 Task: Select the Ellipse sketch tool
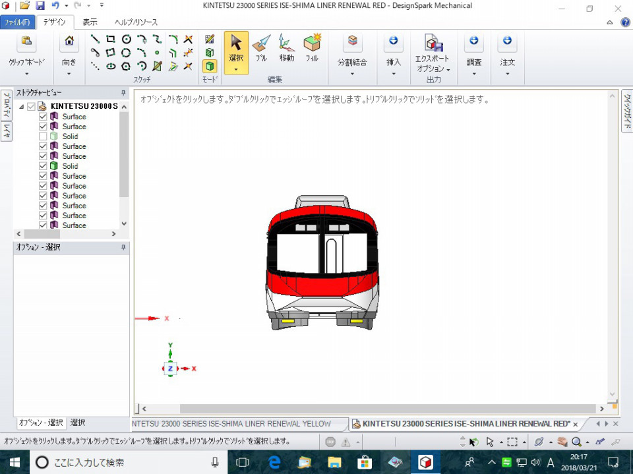coord(110,66)
